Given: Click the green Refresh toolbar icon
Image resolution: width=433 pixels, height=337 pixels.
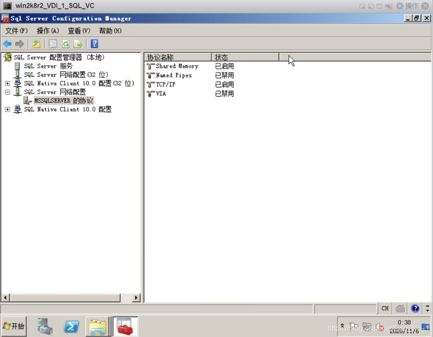Looking at the screenshot, I should (66, 44).
